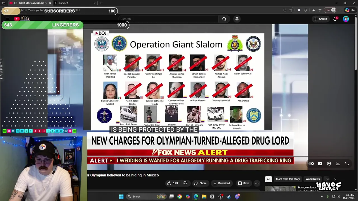Add page to favorites with star
Image resolution: width=358 pixels, height=201 pixels.
coord(291,10)
